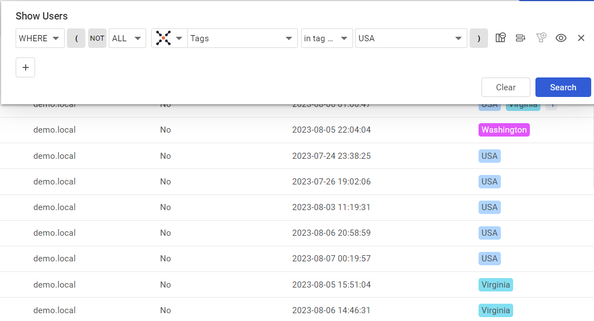This screenshot has height=321, width=594.
Task: Select date 2023-08-03 11:19:31
Action: pos(331,207)
